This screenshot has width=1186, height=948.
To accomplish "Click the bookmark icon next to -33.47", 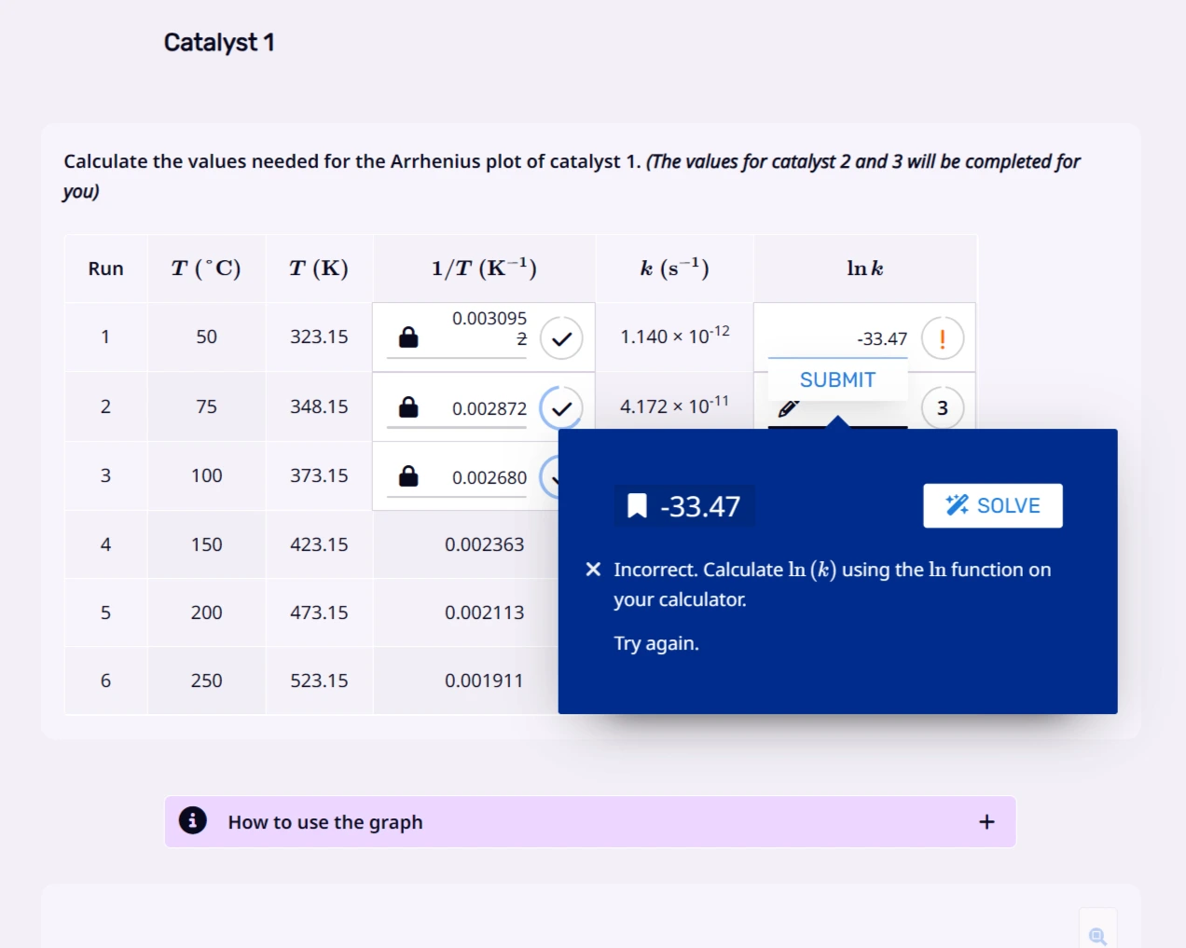I will click(637, 506).
